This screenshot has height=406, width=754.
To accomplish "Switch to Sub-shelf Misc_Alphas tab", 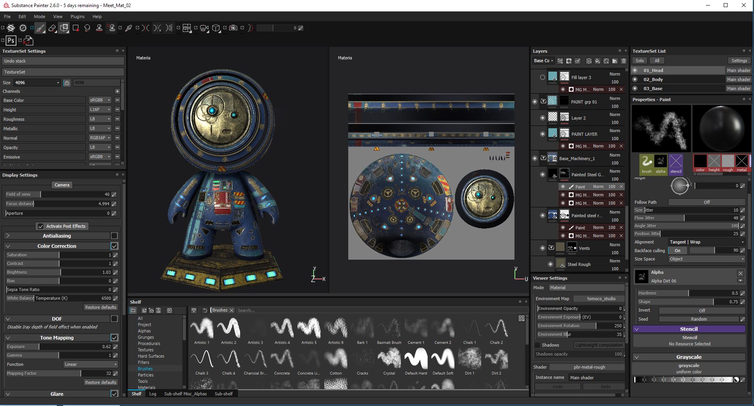I will point(185,393).
